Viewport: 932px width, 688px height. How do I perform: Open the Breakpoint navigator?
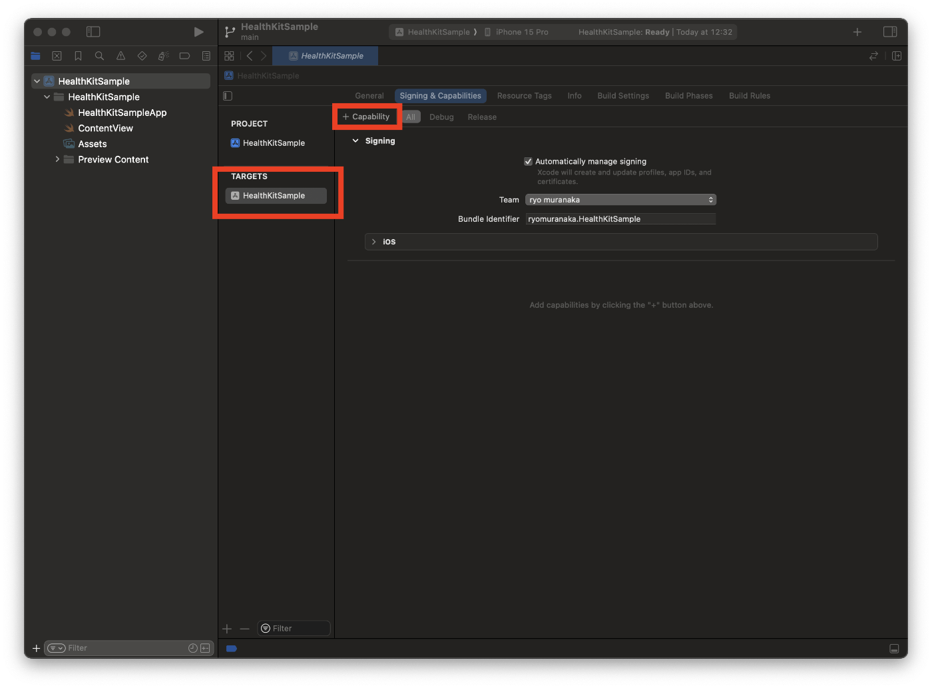click(x=184, y=56)
